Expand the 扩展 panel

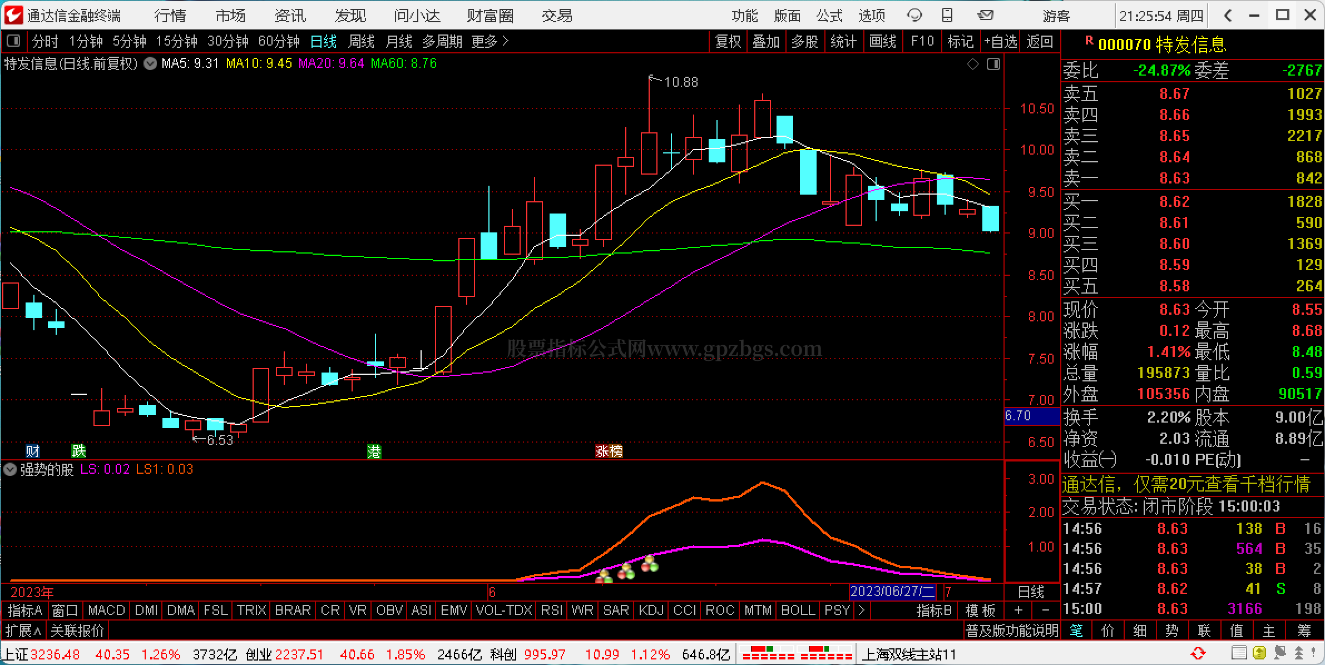(23, 631)
